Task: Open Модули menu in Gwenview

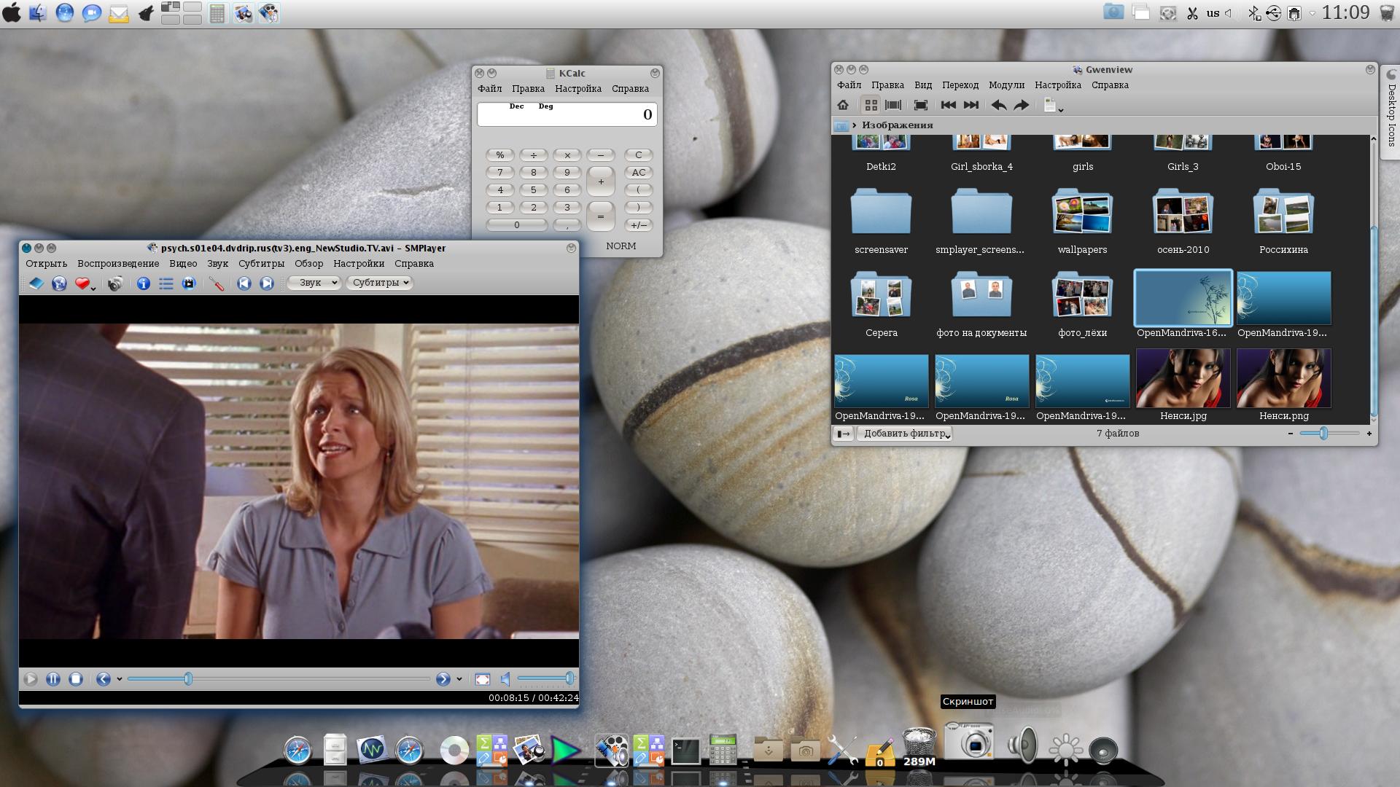Action: (1006, 85)
